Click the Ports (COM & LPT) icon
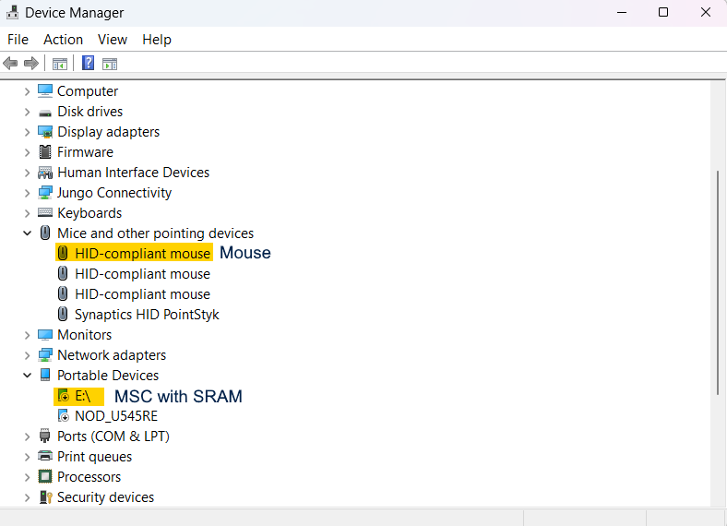This screenshot has height=526, width=727. (x=45, y=436)
